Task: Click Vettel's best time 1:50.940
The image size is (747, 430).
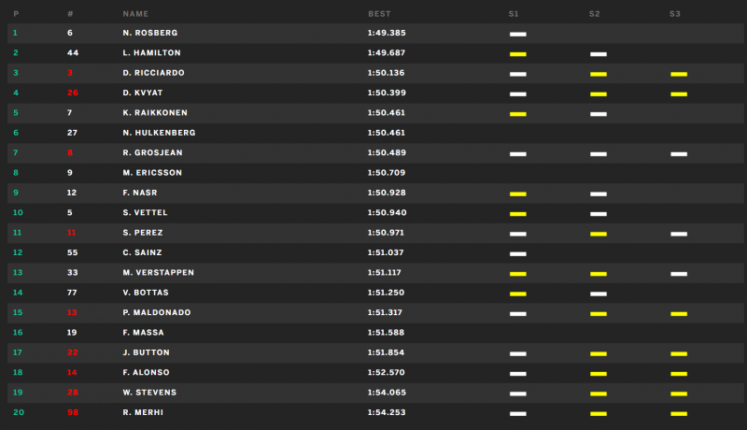Action: [x=387, y=212]
